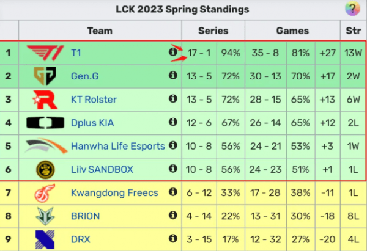
Task: Click the KT Rolster logo
Action: pyautogui.click(x=45, y=100)
